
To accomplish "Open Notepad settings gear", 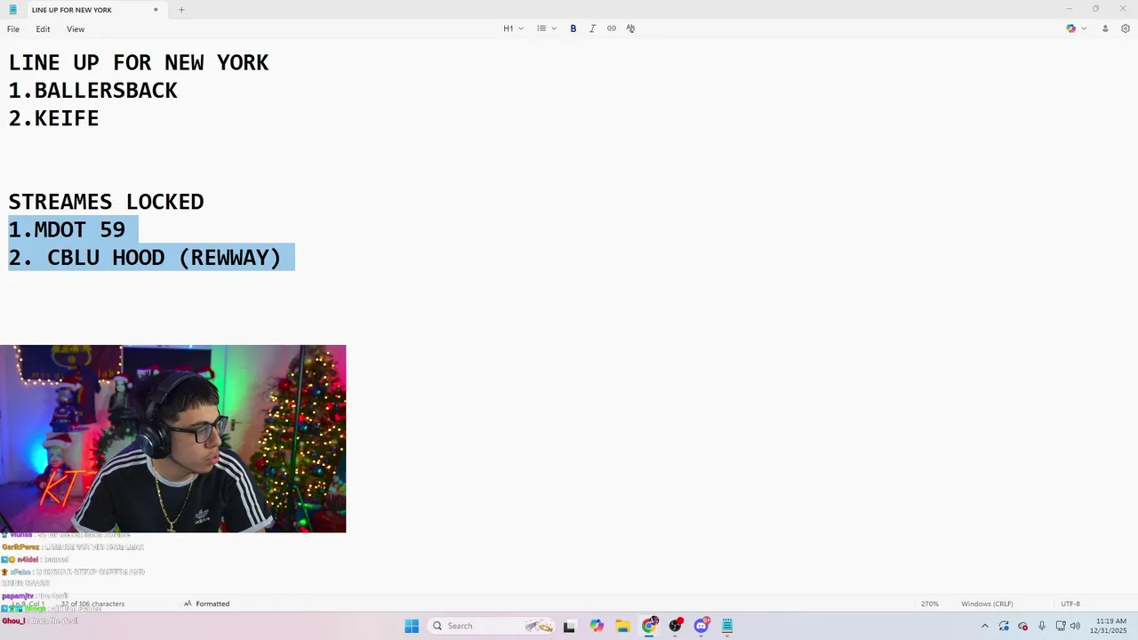I will [1126, 28].
